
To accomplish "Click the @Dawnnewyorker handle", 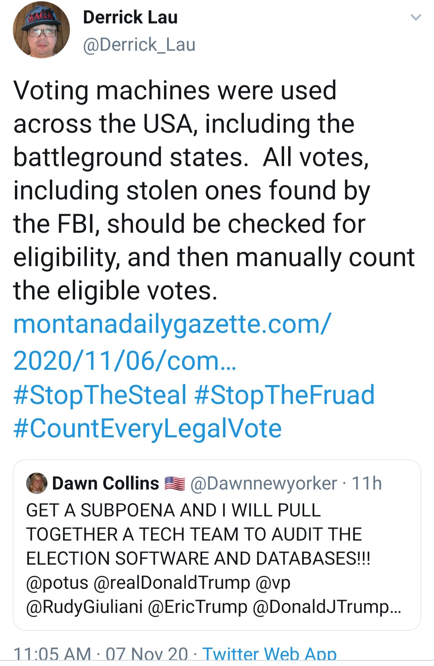I will pyautogui.click(x=263, y=483).
